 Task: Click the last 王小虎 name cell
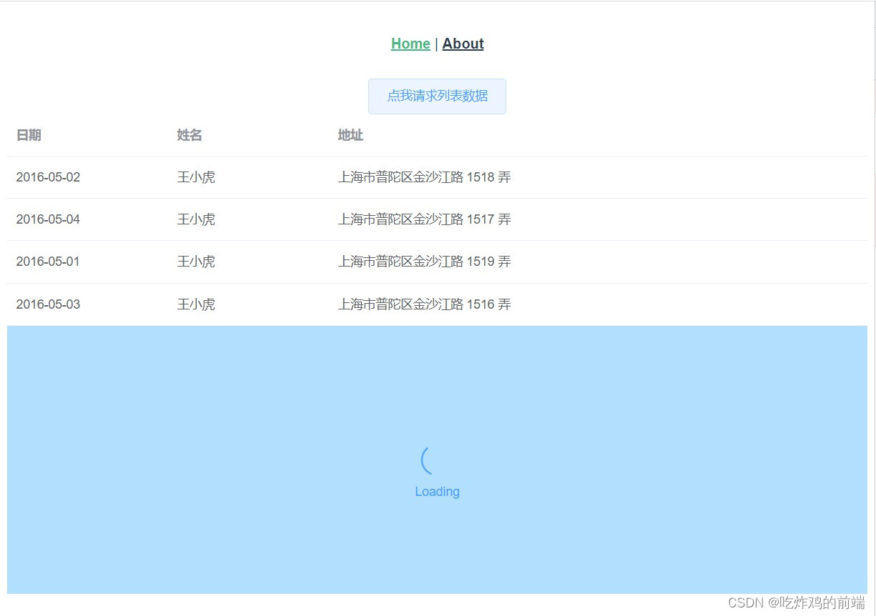click(195, 304)
